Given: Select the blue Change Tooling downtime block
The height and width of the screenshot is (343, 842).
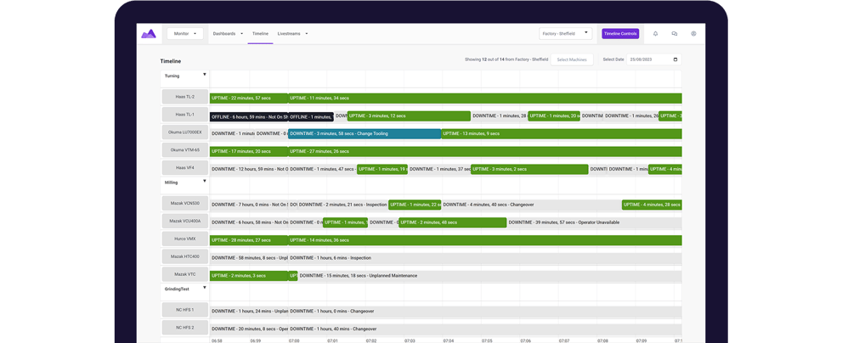Looking at the screenshot, I should pos(364,133).
